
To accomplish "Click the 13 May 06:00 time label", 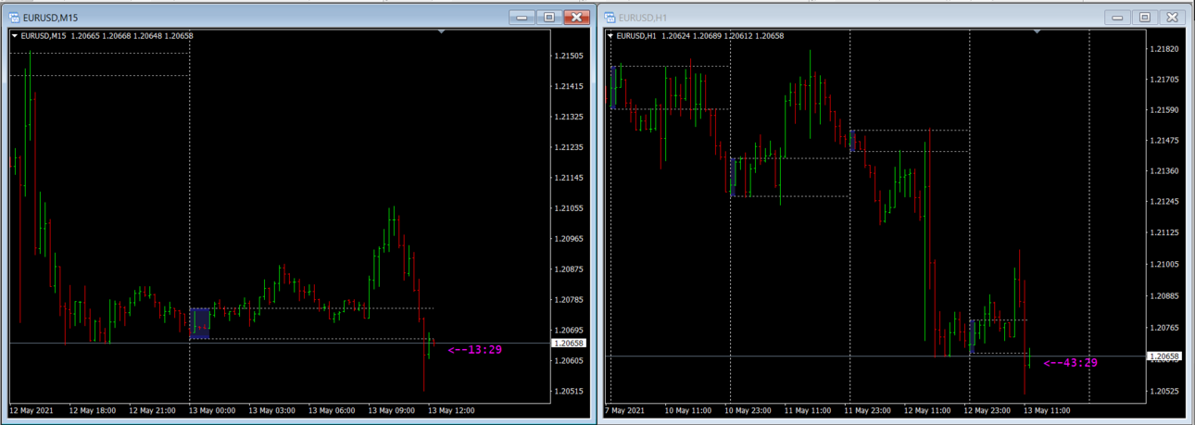I will click(x=332, y=410).
